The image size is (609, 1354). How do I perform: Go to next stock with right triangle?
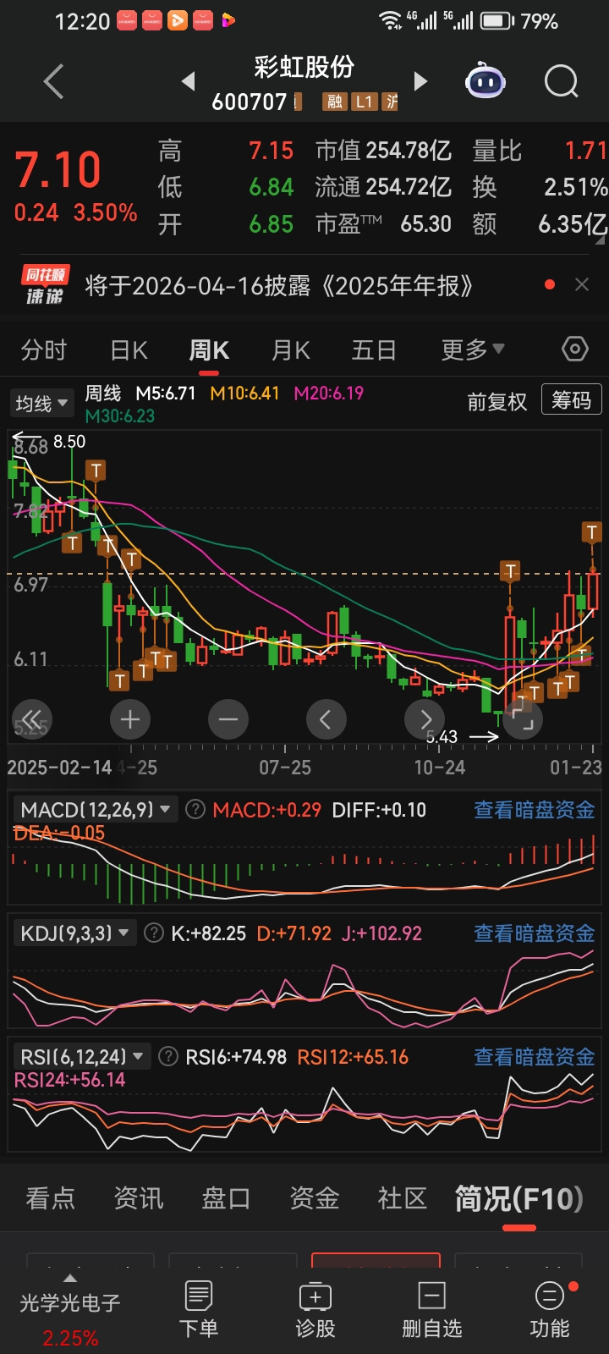420,81
